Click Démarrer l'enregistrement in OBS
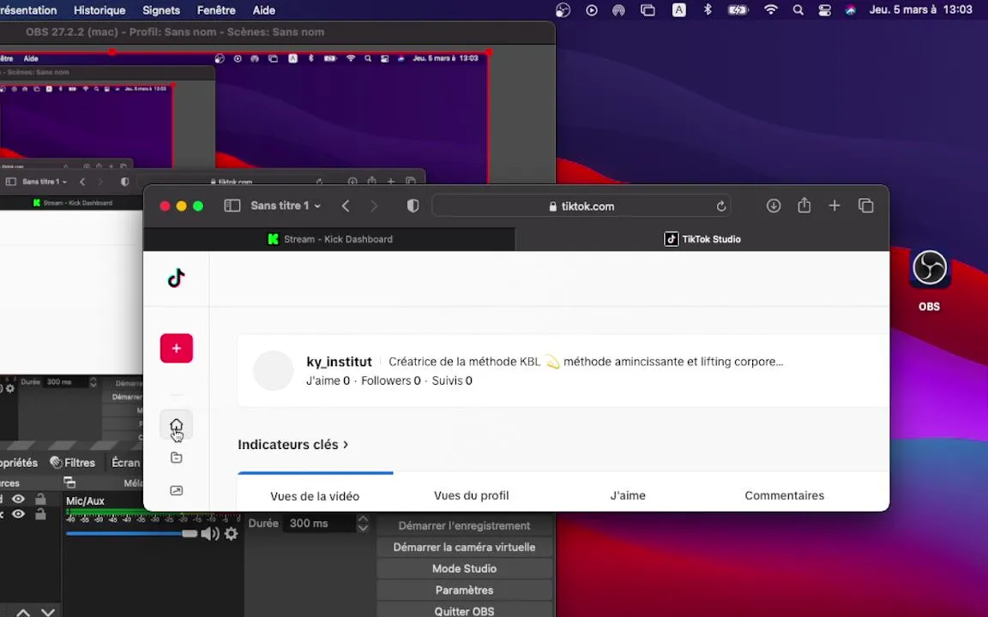This screenshot has width=988, height=617. pyautogui.click(x=464, y=525)
